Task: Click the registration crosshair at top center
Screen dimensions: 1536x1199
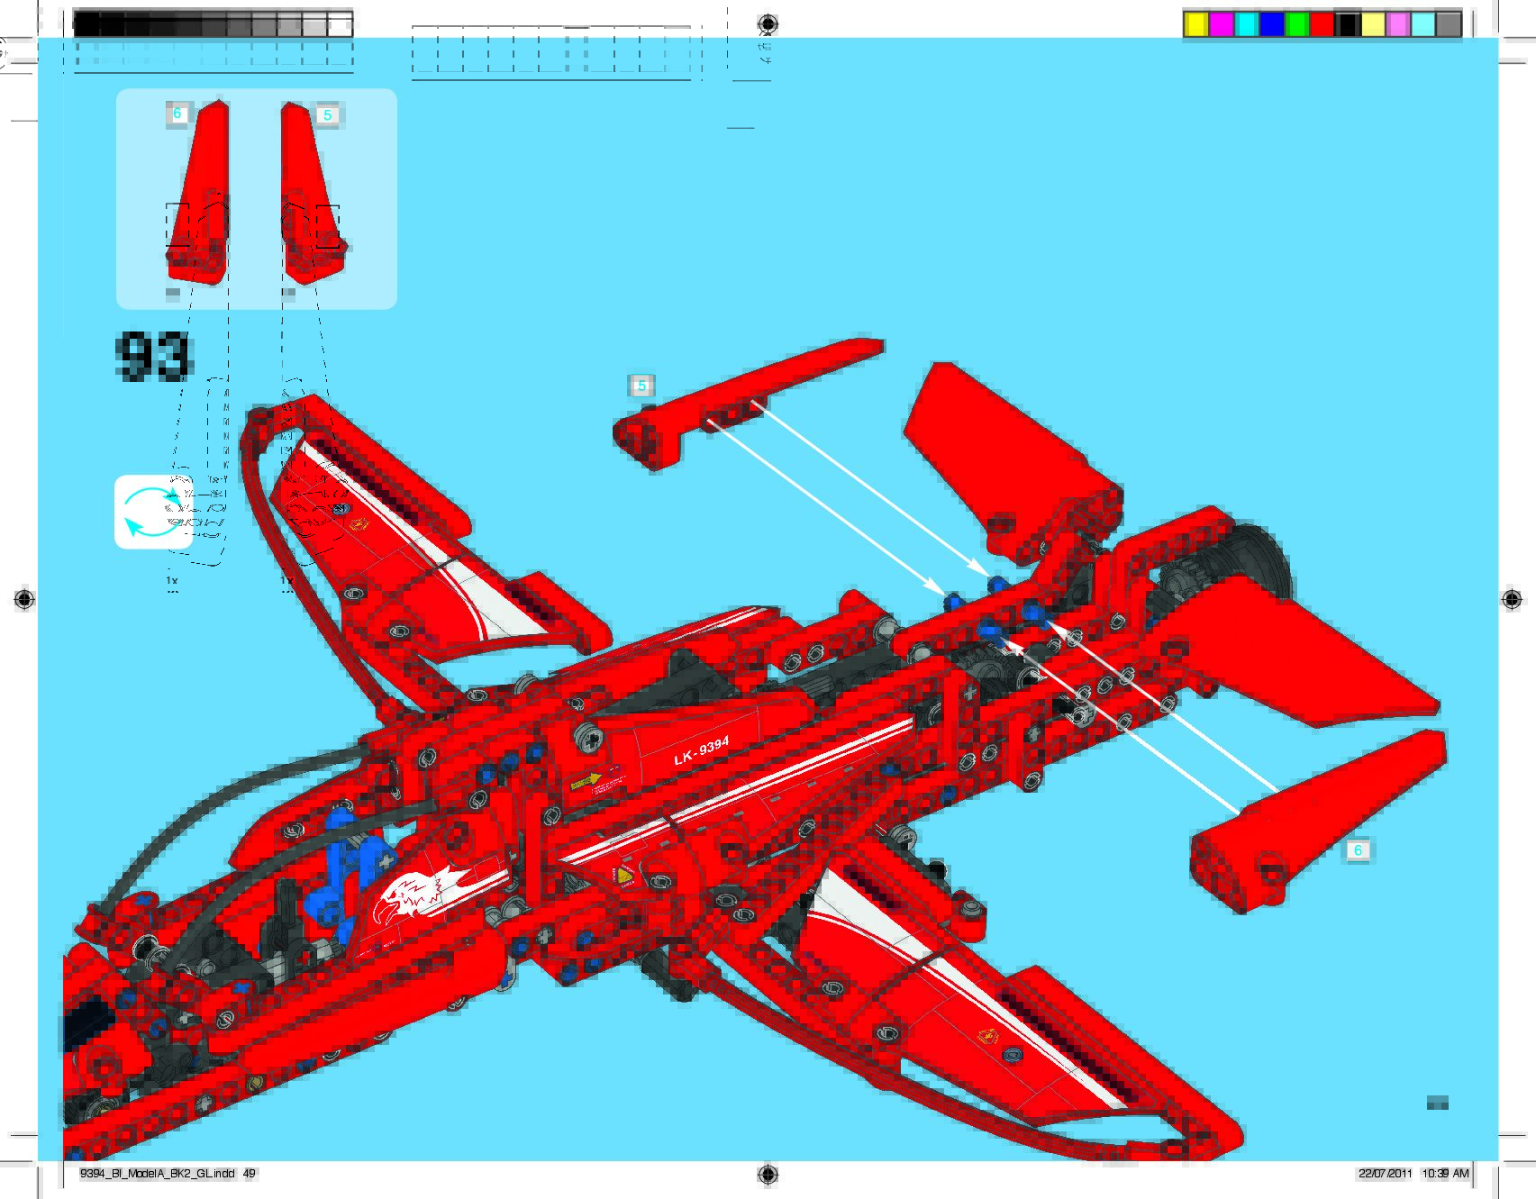Action: (767, 23)
